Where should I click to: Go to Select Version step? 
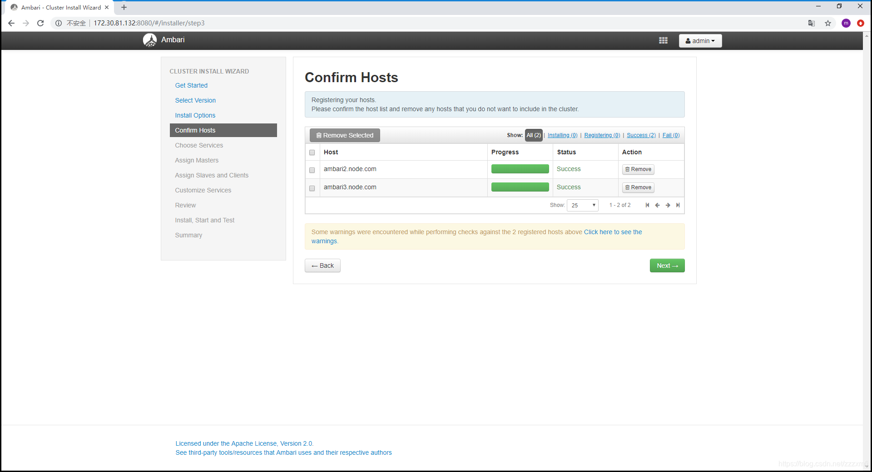[195, 100]
